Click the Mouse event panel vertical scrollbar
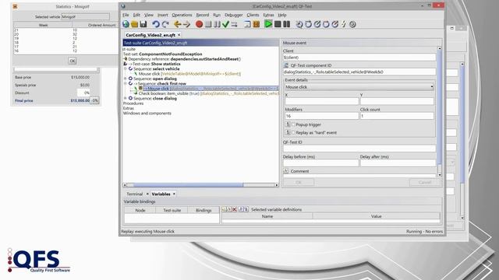 [440, 111]
